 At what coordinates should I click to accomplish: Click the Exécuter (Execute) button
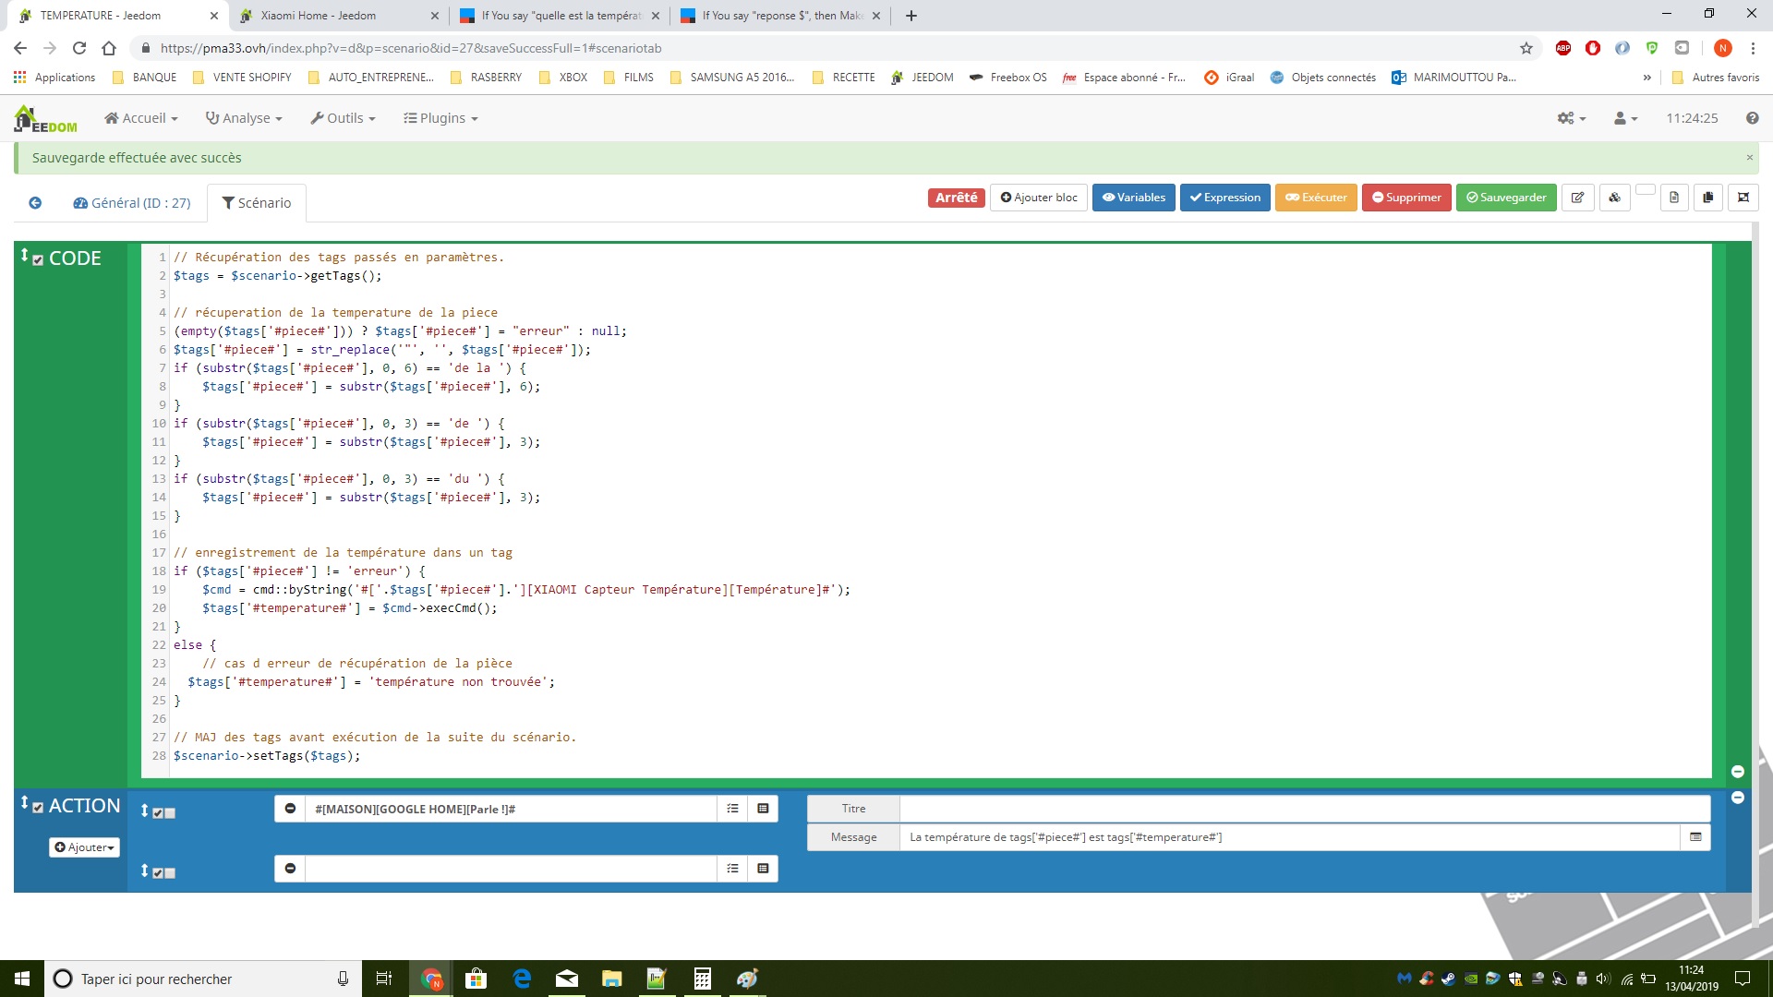pos(1316,198)
